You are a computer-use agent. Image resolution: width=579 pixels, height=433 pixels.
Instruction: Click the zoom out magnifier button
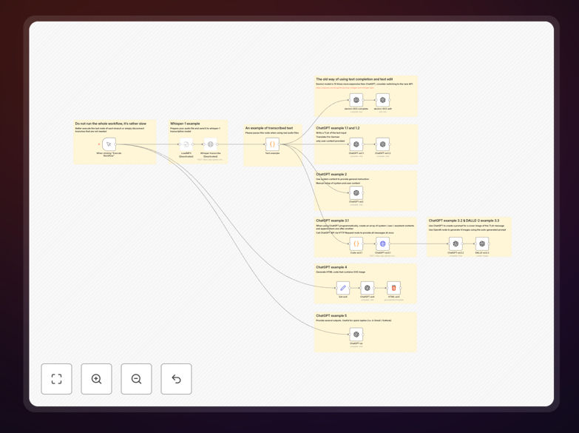(x=136, y=379)
